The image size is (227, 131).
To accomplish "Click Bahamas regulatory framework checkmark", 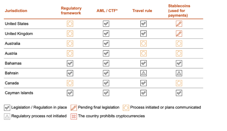I will point(70,63).
